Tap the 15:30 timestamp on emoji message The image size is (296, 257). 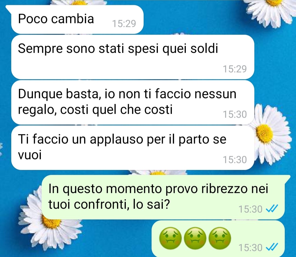[250, 248]
